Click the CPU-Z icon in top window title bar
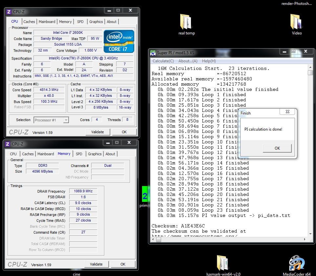The height and width of the screenshot is (276, 316). click(x=9, y=11)
